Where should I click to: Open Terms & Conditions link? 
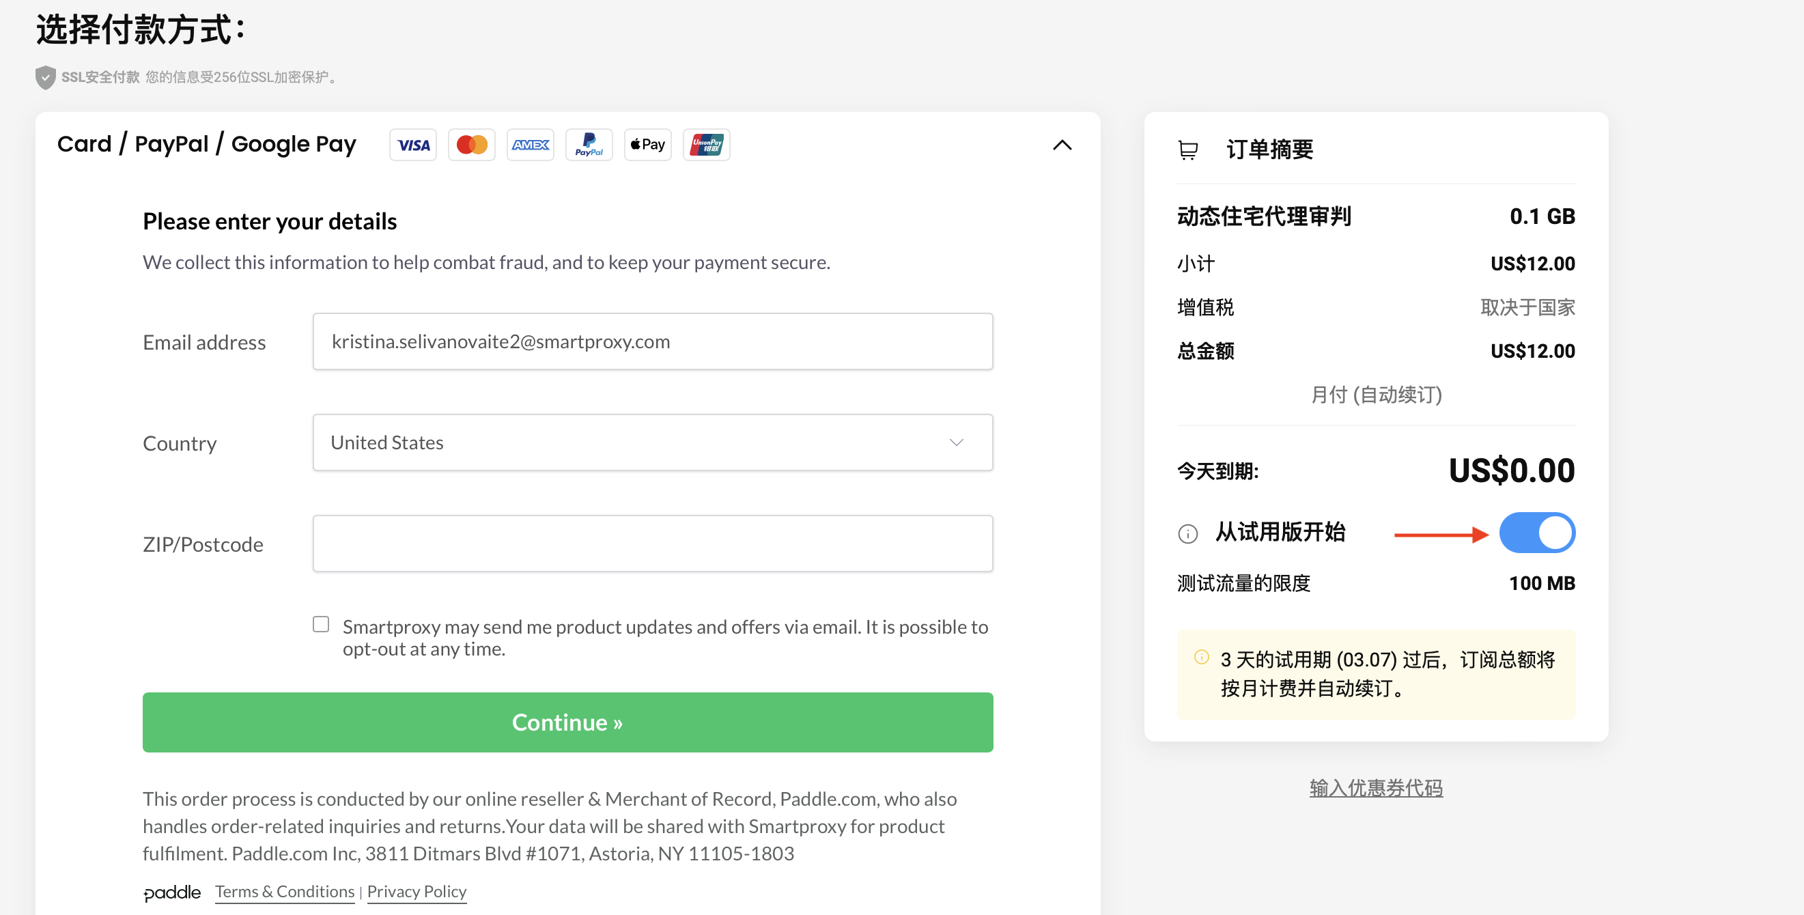285,892
